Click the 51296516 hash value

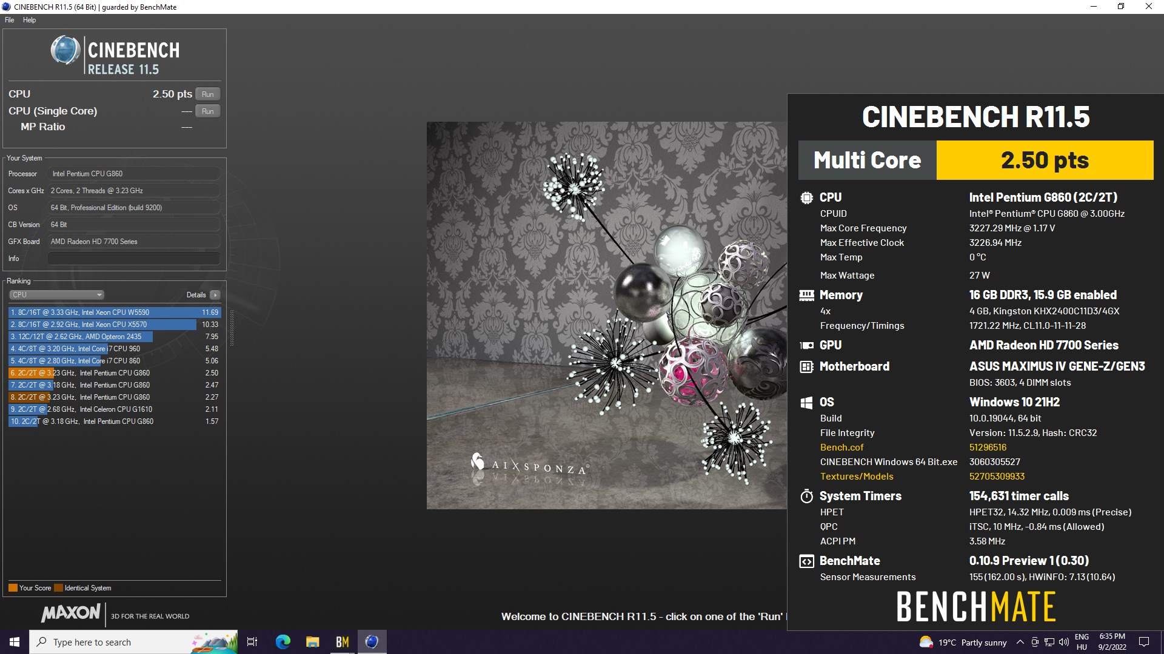[988, 448]
